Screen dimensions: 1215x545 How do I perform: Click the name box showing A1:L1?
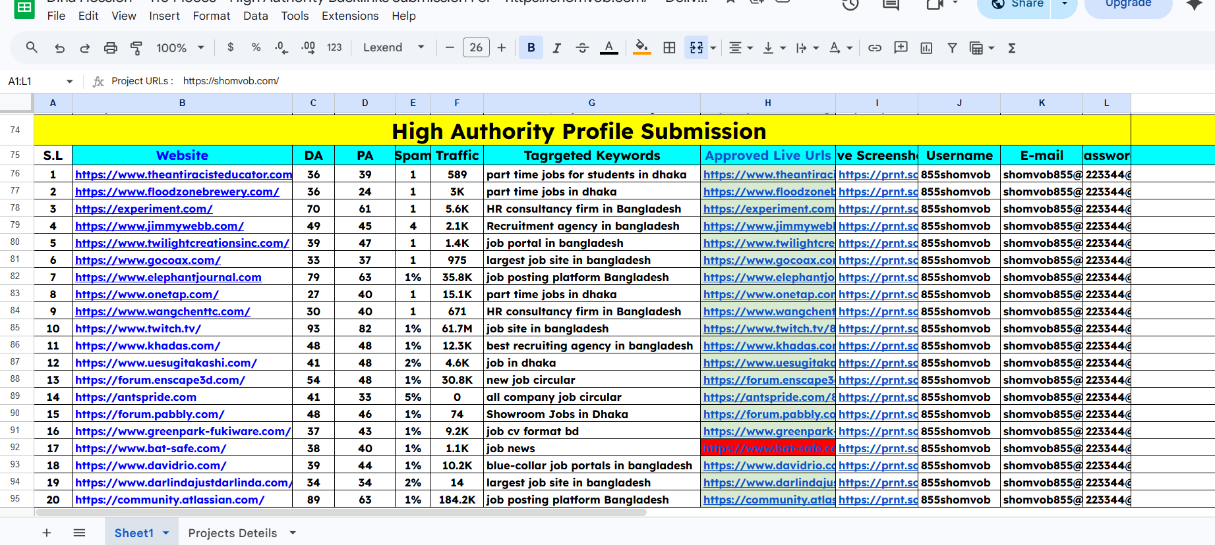pyautogui.click(x=40, y=81)
